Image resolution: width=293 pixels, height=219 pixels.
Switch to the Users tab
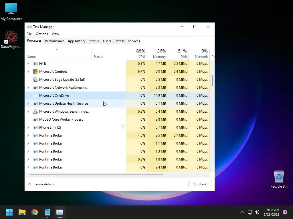coord(107,41)
